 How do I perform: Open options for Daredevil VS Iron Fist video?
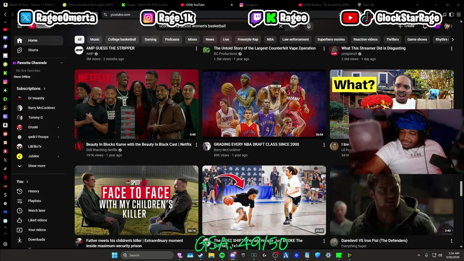452,241
